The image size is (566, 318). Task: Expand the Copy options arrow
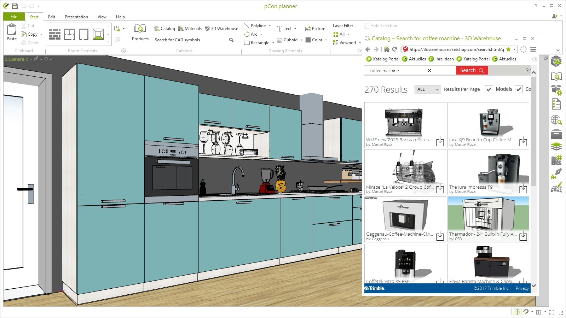[x=41, y=34]
